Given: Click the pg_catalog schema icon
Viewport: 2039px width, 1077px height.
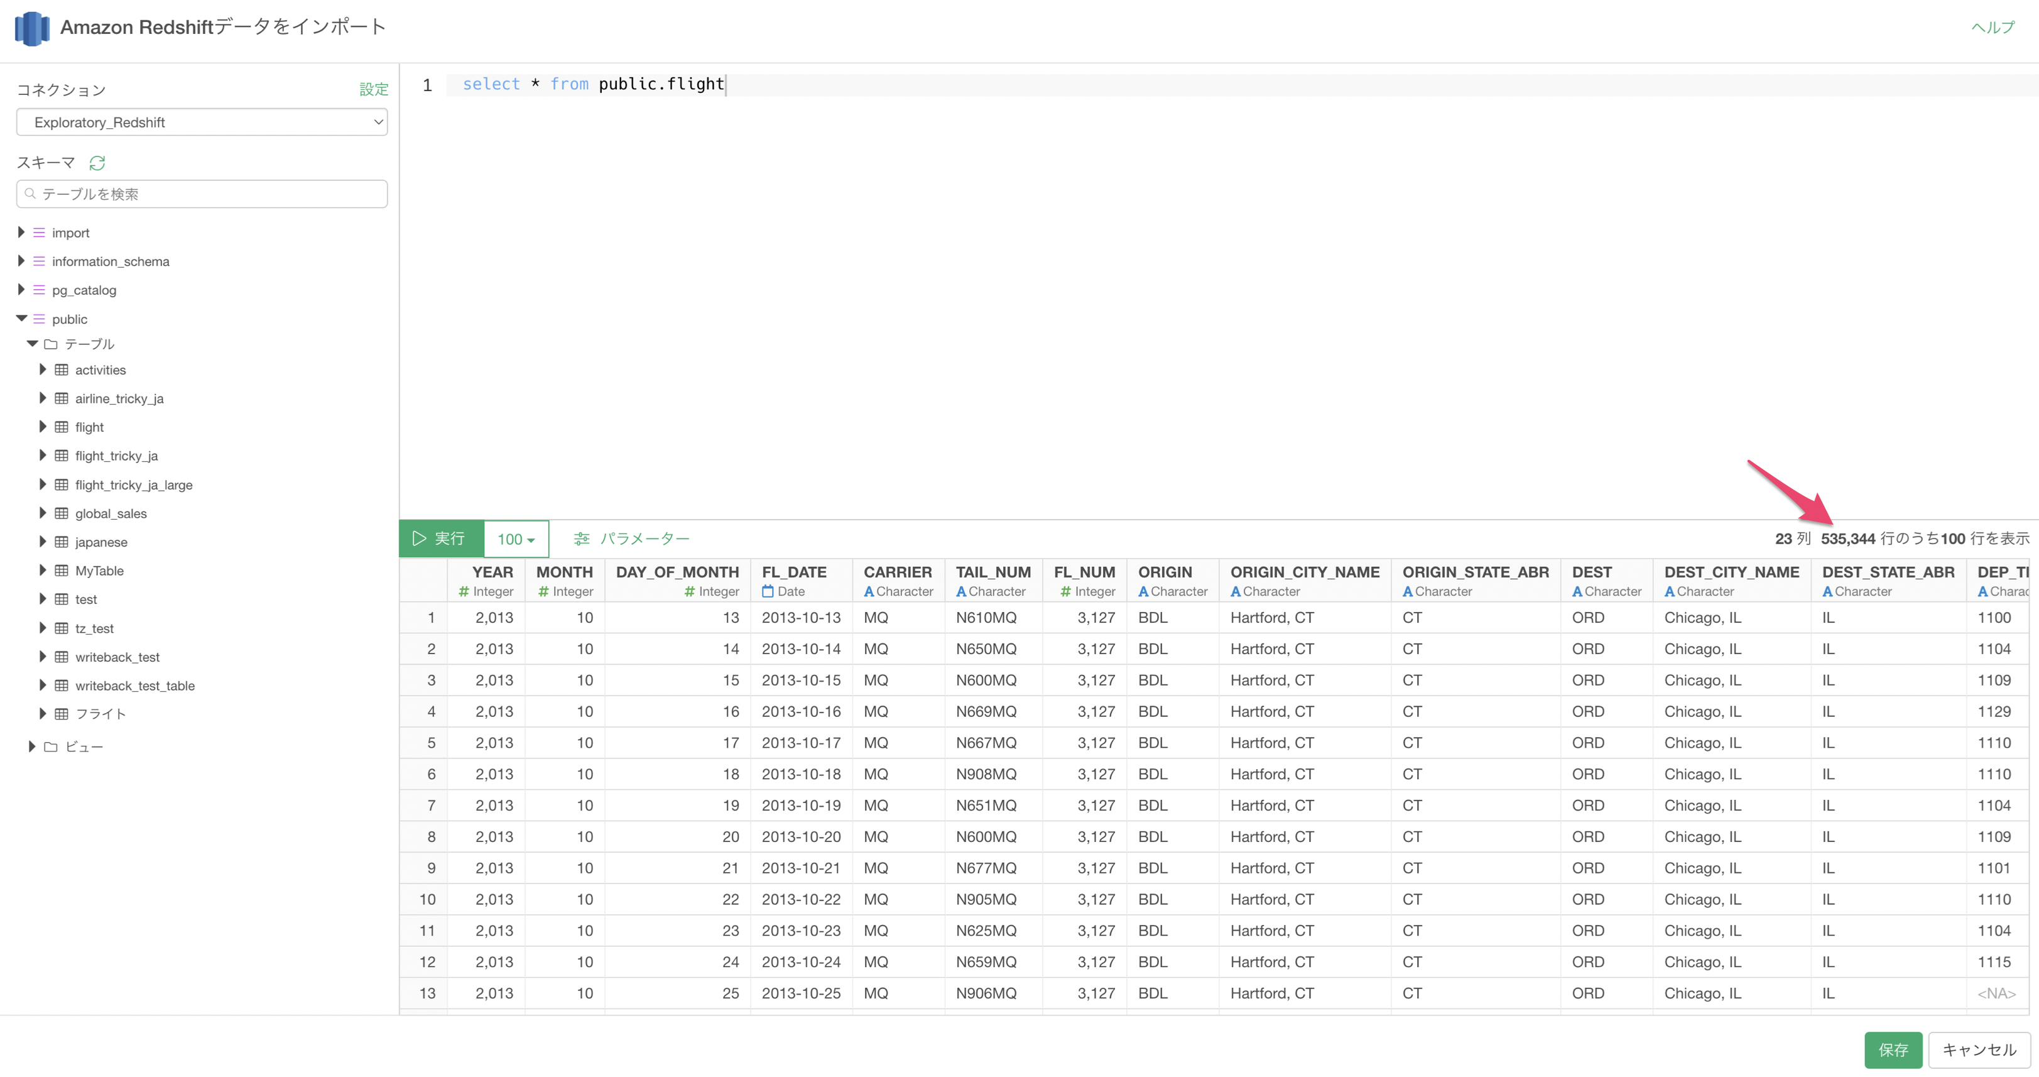Looking at the screenshot, I should (39, 290).
